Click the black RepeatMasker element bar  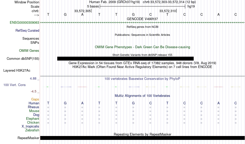coord(142,138)
